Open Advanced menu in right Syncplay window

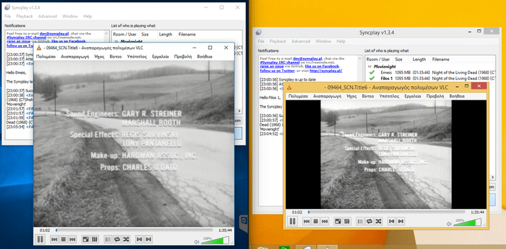point(301,42)
